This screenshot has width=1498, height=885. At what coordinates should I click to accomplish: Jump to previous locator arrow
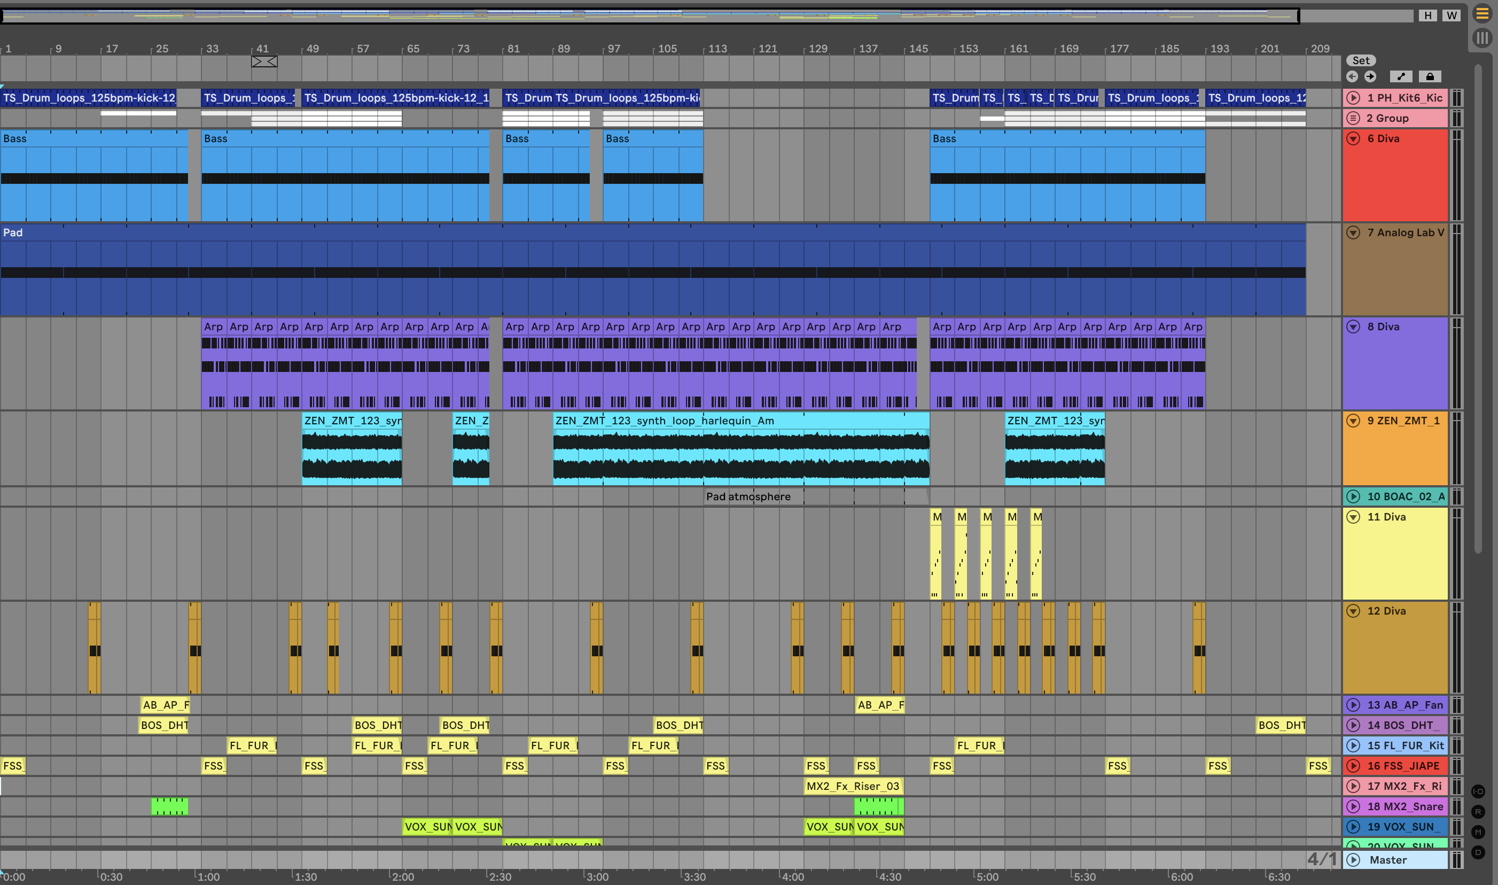[1353, 76]
